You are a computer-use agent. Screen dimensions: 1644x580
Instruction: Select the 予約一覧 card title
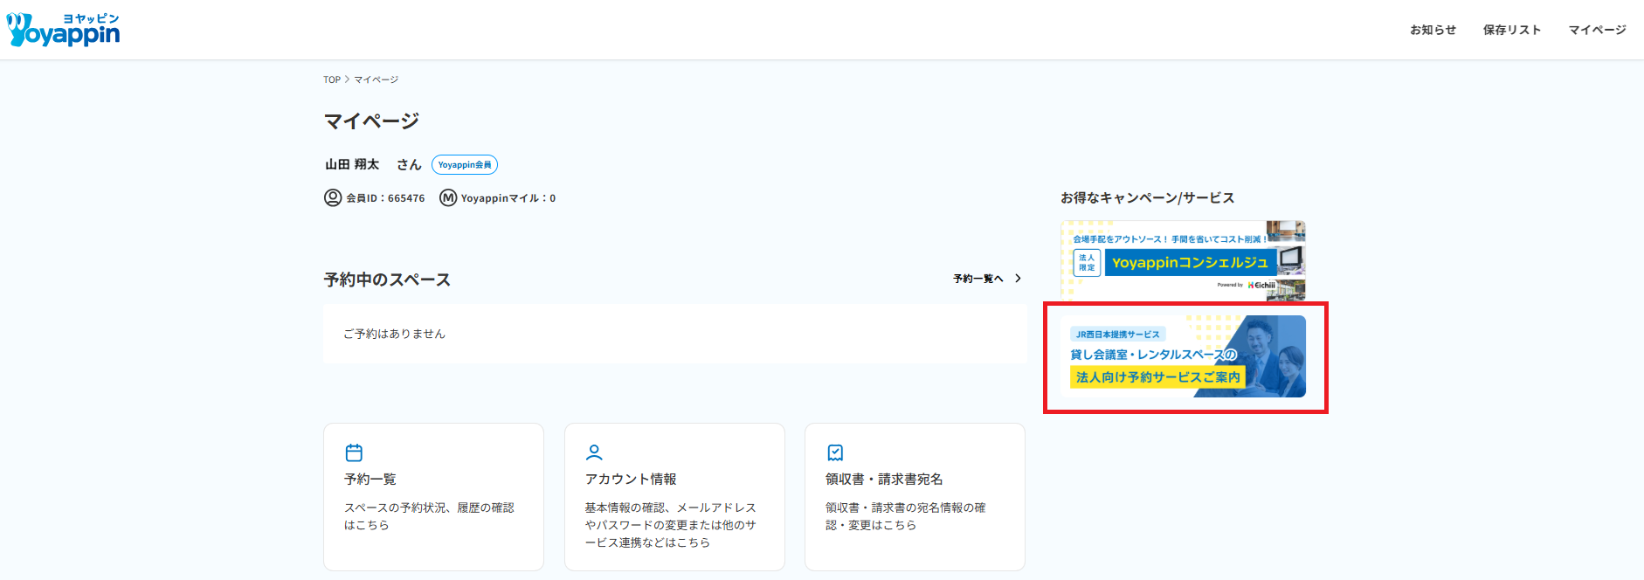370,479
